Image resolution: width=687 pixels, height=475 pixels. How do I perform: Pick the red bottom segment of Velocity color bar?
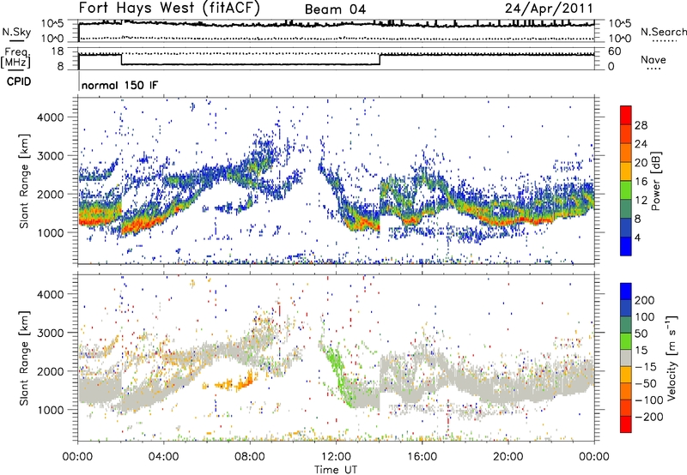pos(626,424)
